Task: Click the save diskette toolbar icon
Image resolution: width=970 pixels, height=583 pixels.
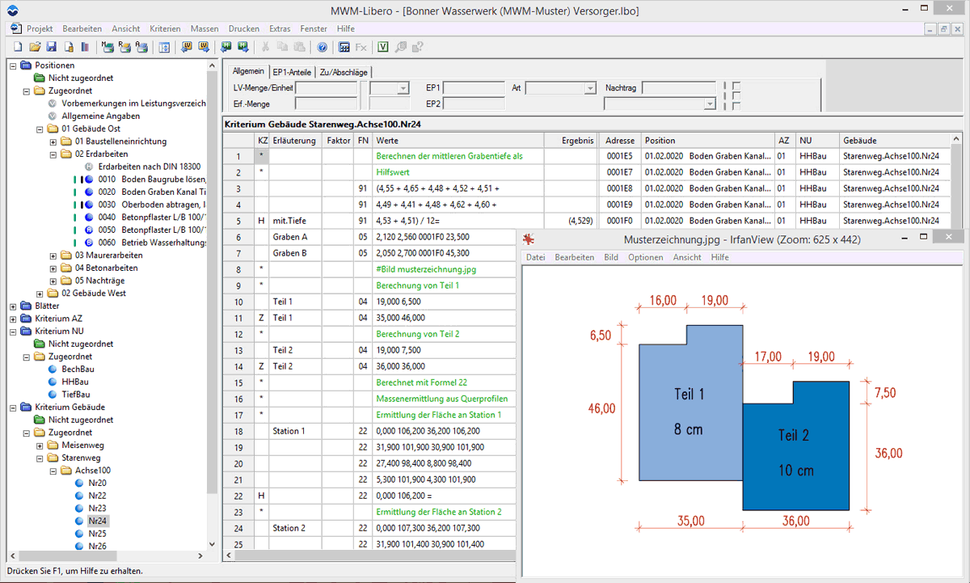Action: (51, 47)
